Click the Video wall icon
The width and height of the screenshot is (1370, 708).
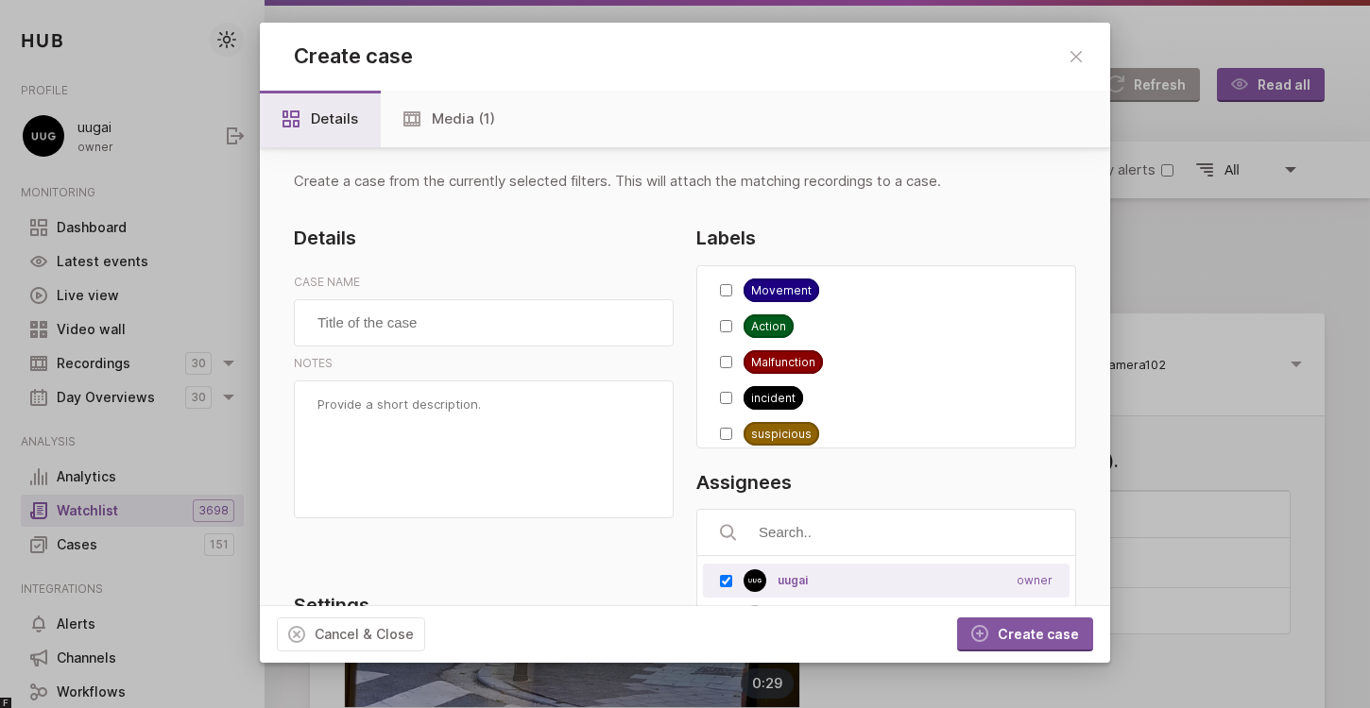tap(39, 329)
